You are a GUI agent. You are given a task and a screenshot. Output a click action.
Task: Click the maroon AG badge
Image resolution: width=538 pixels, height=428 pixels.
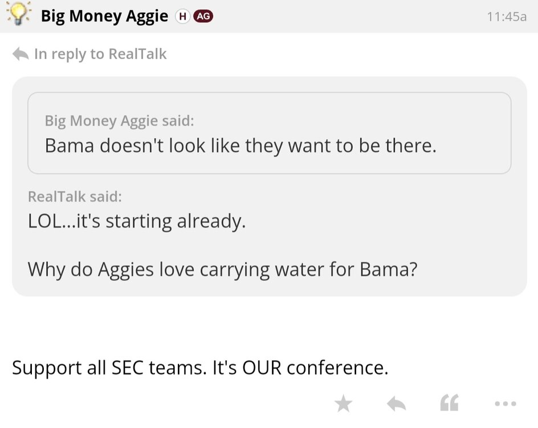(x=203, y=17)
